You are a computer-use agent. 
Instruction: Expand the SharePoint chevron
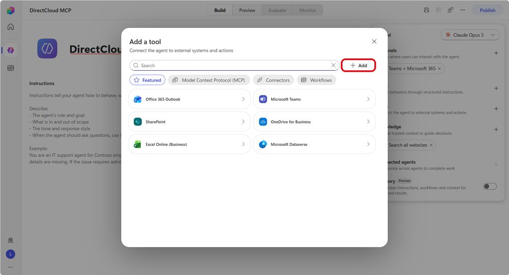[243, 121]
